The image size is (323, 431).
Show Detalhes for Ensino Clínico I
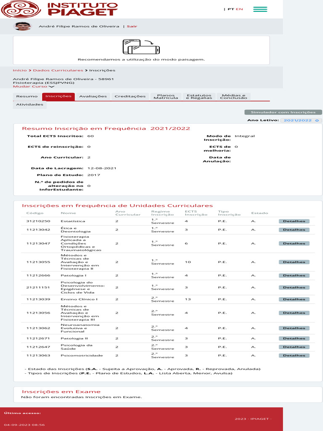tap(294, 299)
